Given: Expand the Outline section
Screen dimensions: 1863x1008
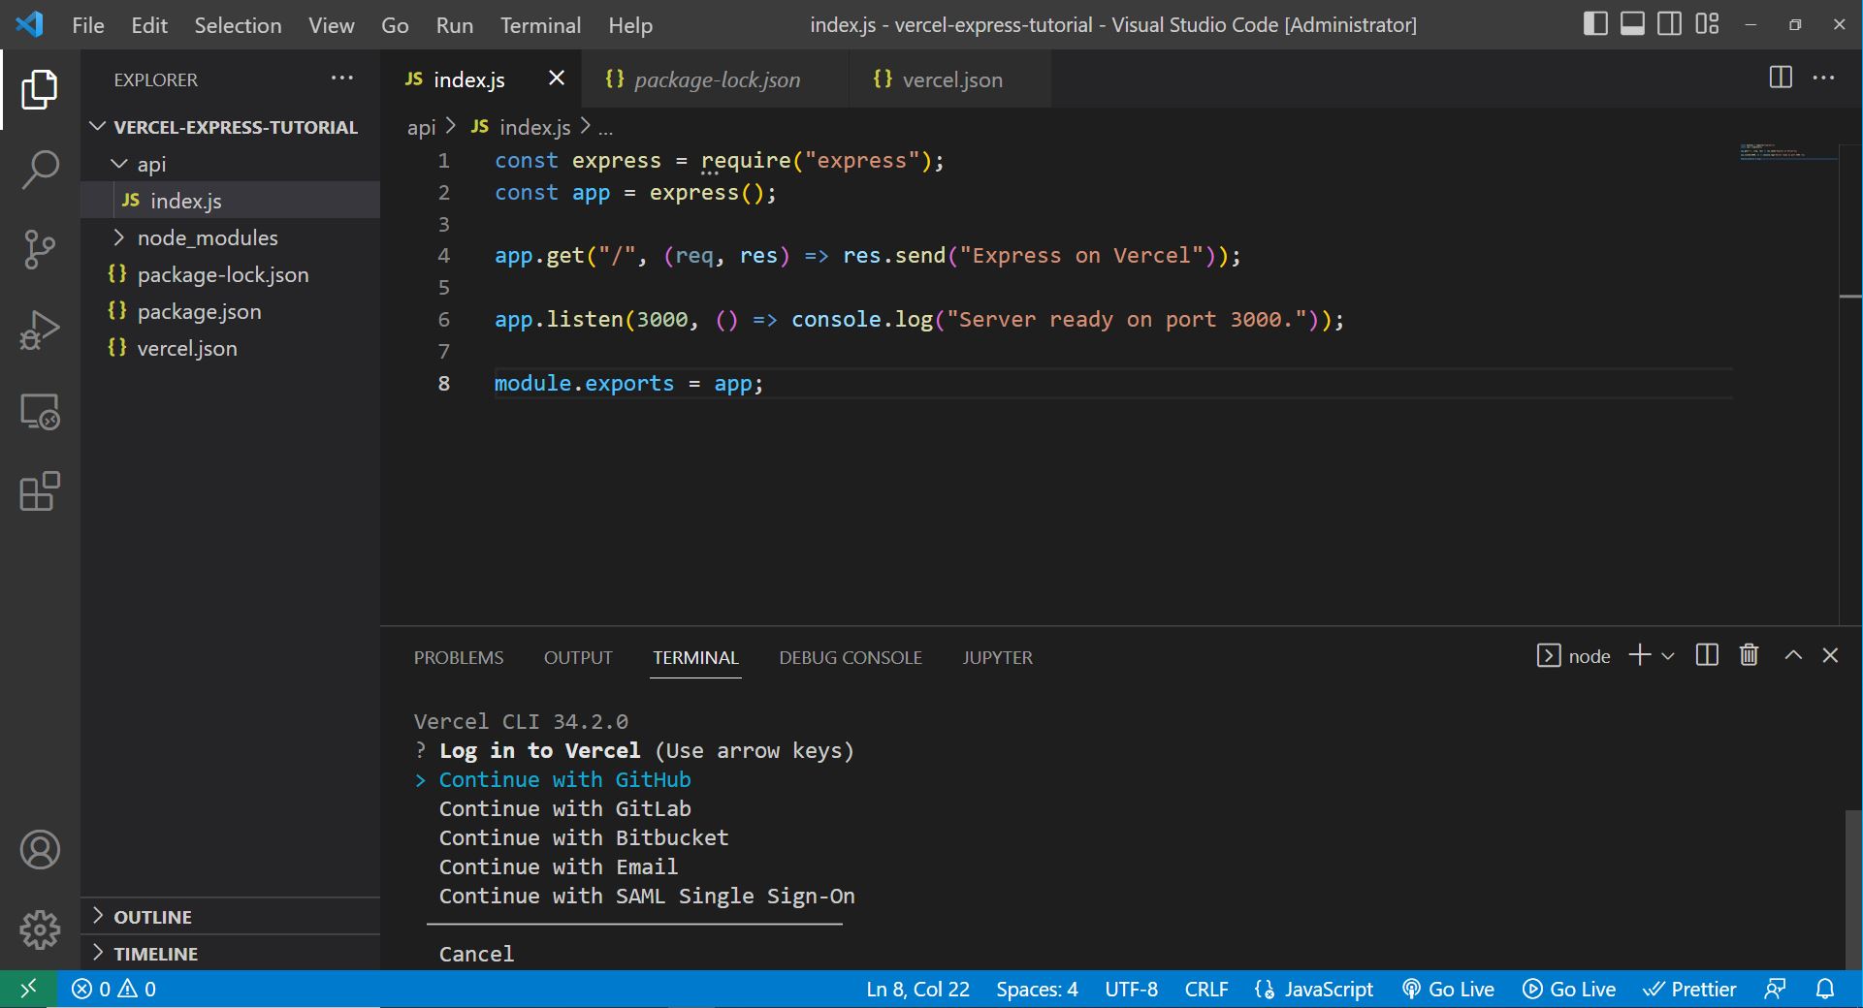Looking at the screenshot, I should tap(230, 917).
